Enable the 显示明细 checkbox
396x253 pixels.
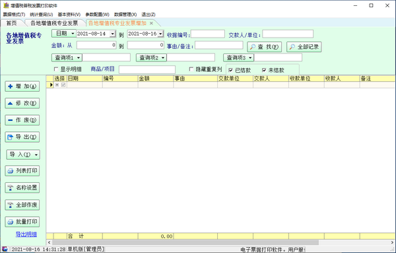pos(56,69)
